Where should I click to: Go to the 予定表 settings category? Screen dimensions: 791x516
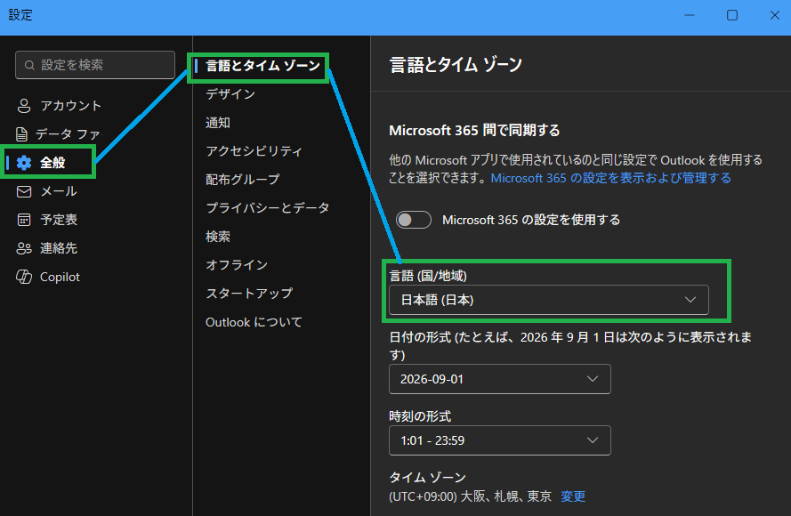coord(47,220)
